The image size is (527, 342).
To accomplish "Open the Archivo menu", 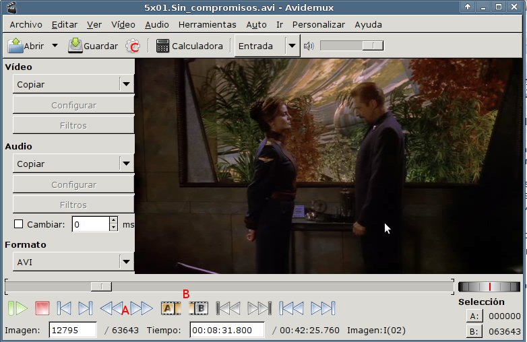I will (x=26, y=25).
